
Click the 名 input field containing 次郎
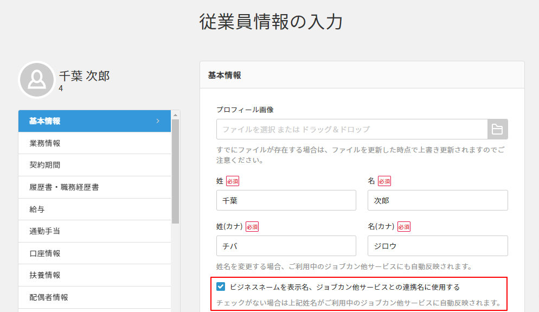pyautogui.click(x=437, y=200)
